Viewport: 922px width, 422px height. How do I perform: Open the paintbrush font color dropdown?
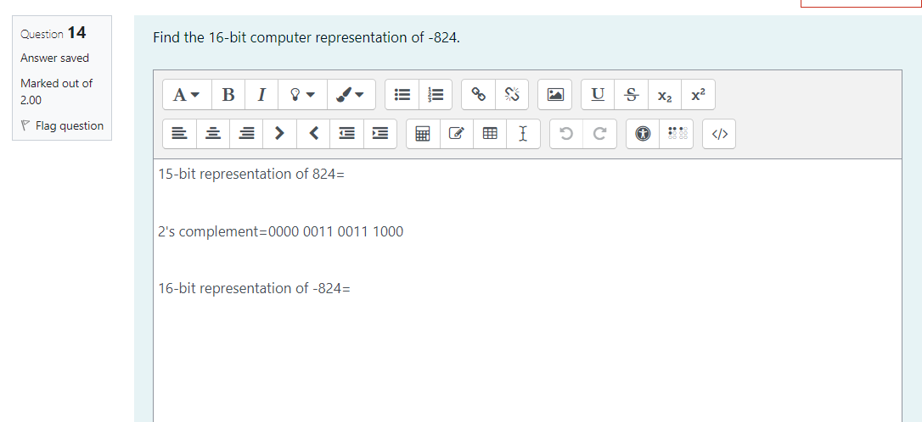click(351, 95)
